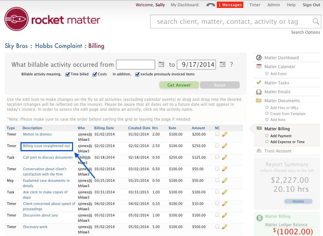Open Search Options below the search bar
323x236 pixels.
305,32
